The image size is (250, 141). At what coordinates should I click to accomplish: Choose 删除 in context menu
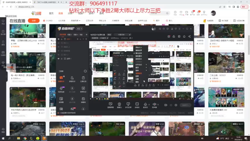[x=137, y=82]
